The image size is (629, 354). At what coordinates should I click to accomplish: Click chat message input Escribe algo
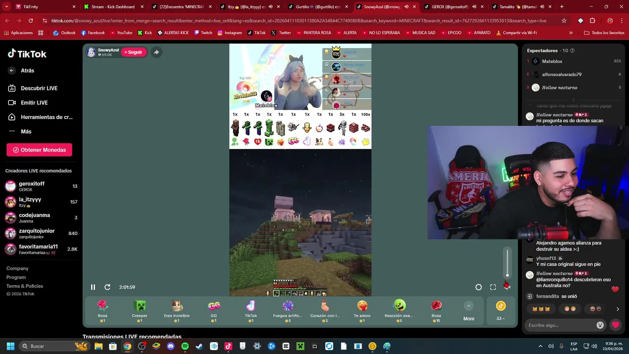pos(560,325)
